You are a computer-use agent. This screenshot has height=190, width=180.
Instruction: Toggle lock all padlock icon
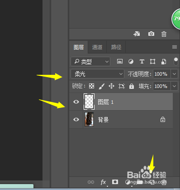pos(132,86)
